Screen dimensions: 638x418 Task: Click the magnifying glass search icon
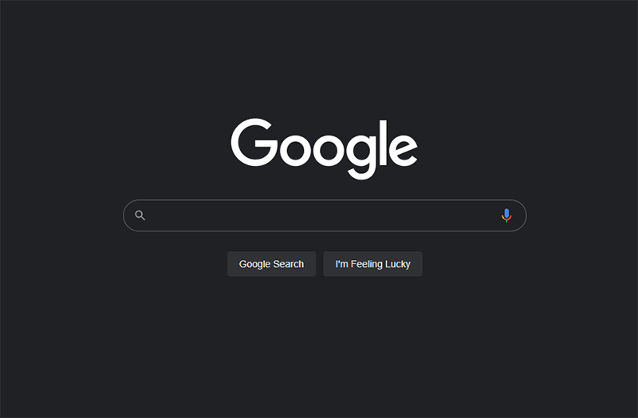[140, 215]
